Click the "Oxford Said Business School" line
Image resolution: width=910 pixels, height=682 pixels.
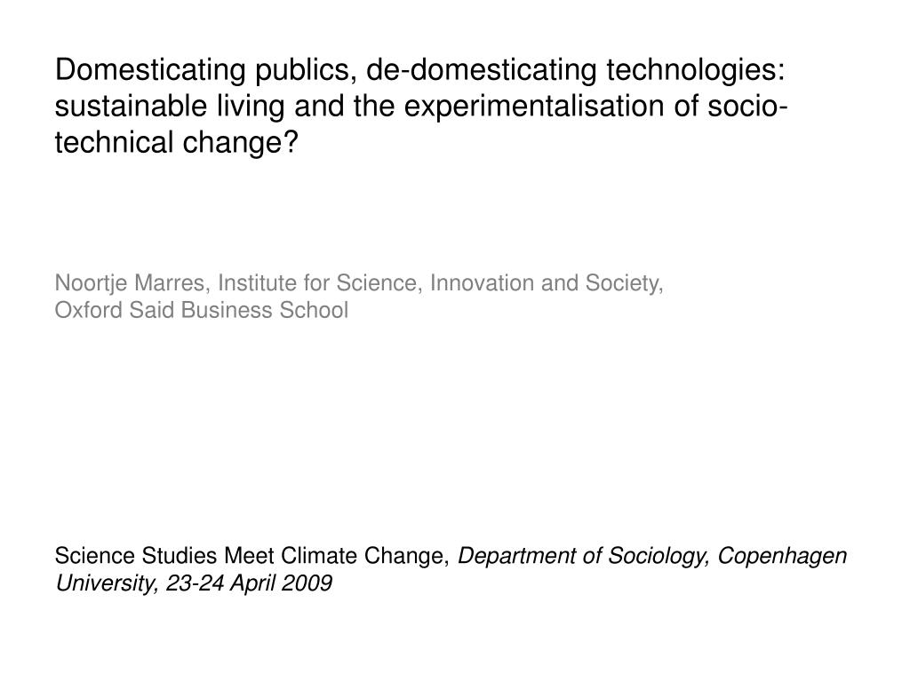click(x=202, y=310)
